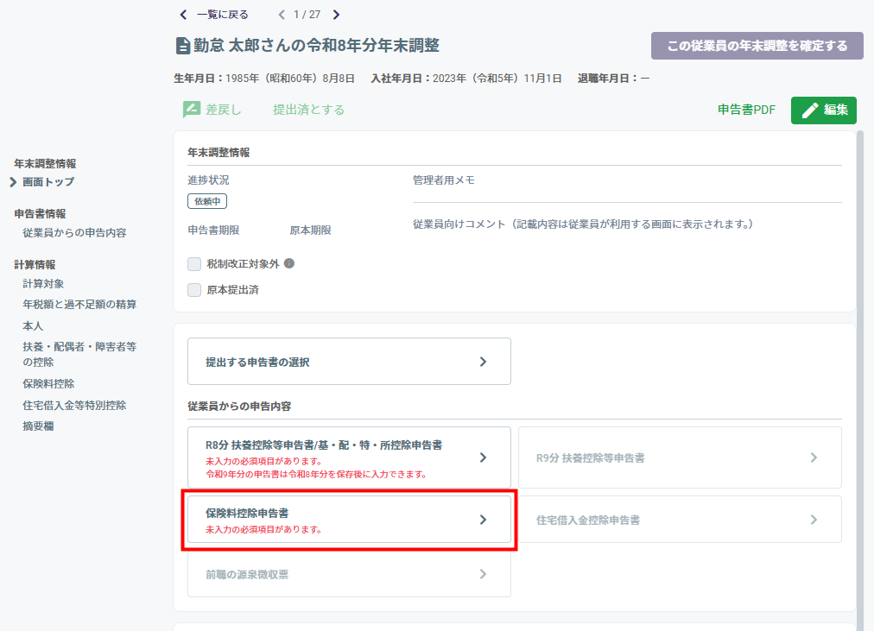Return to list via 一覧に戻る
The image size is (874, 631).
pos(223,15)
